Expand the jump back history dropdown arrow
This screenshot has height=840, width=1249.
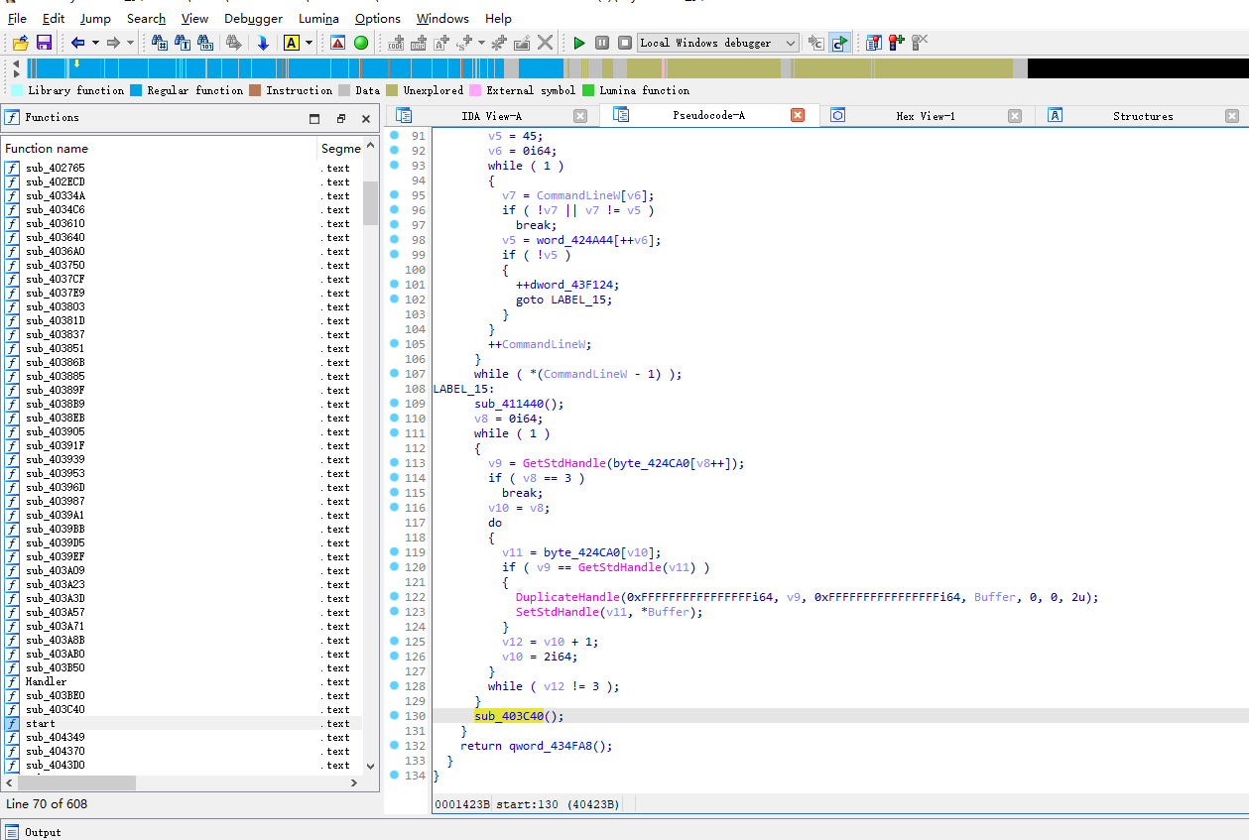tap(96, 43)
